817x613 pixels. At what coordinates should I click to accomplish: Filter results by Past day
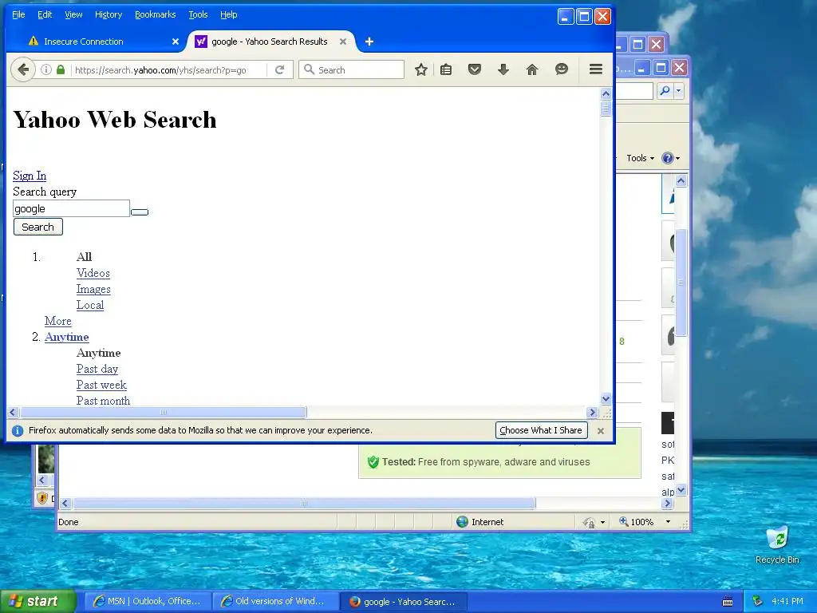[97, 369]
